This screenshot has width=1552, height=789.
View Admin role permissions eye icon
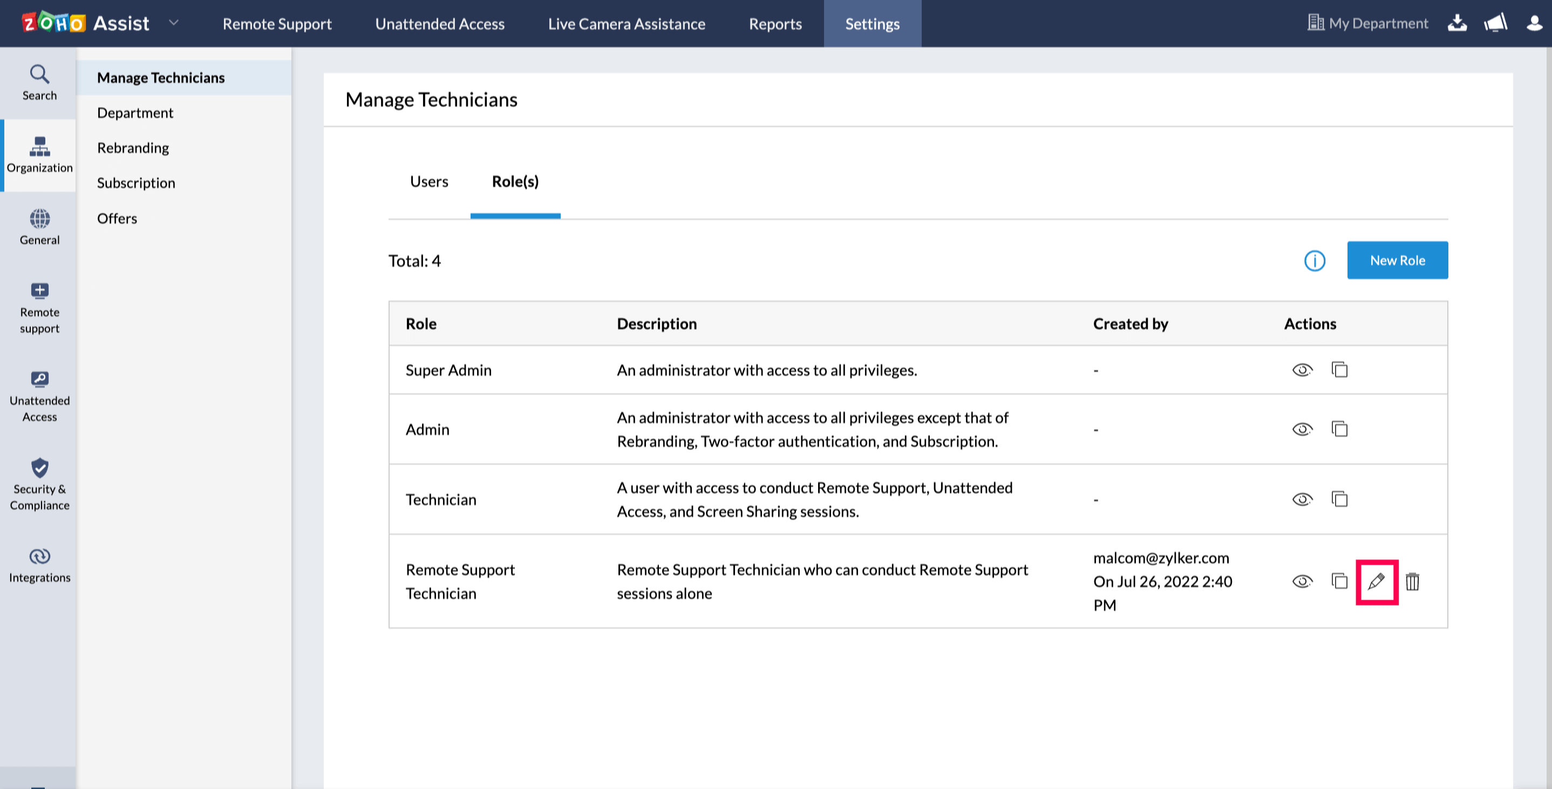[x=1302, y=429]
